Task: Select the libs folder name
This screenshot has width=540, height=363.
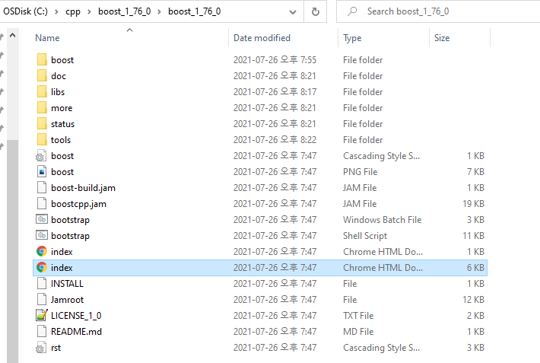Action: (58, 91)
